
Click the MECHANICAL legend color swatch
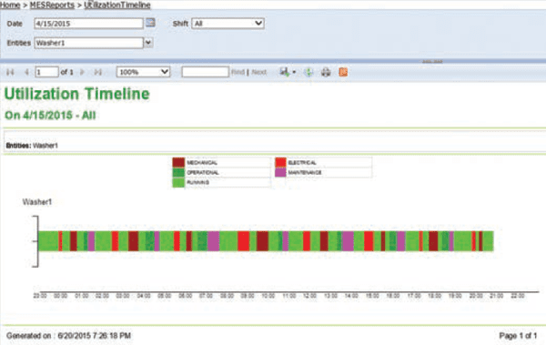178,162
